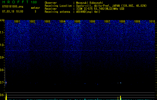Click the 1010 time axis marker
Viewport: 157px width, 100px height.
point(152,21)
